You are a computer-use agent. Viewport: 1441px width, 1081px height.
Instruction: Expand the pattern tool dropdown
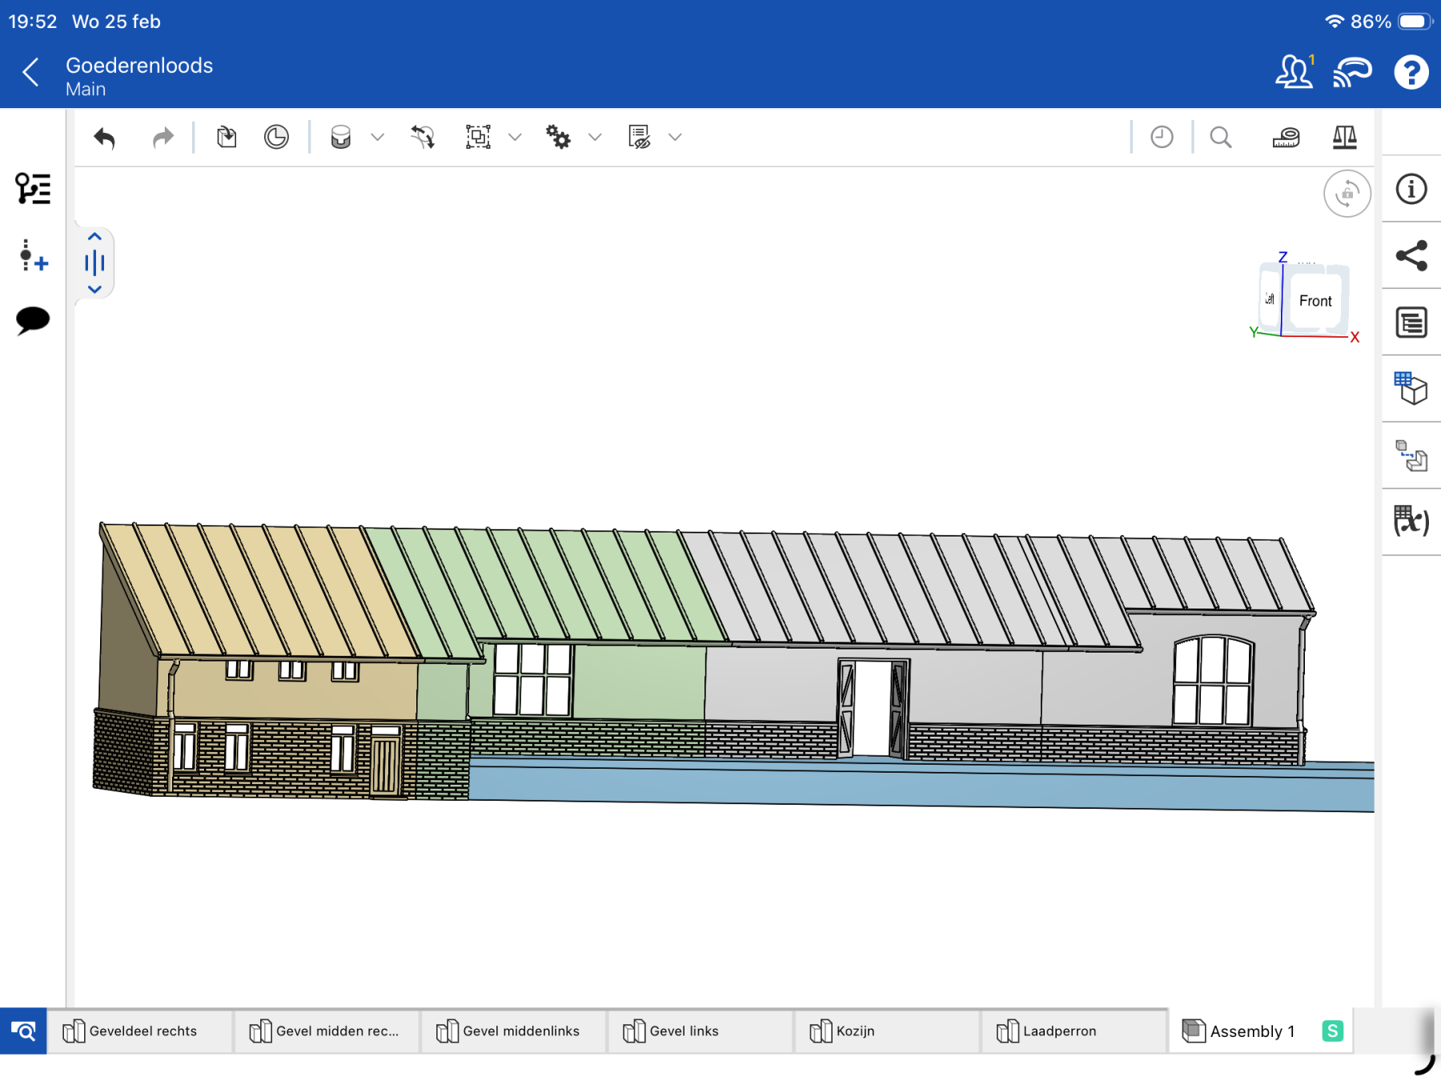tap(515, 138)
